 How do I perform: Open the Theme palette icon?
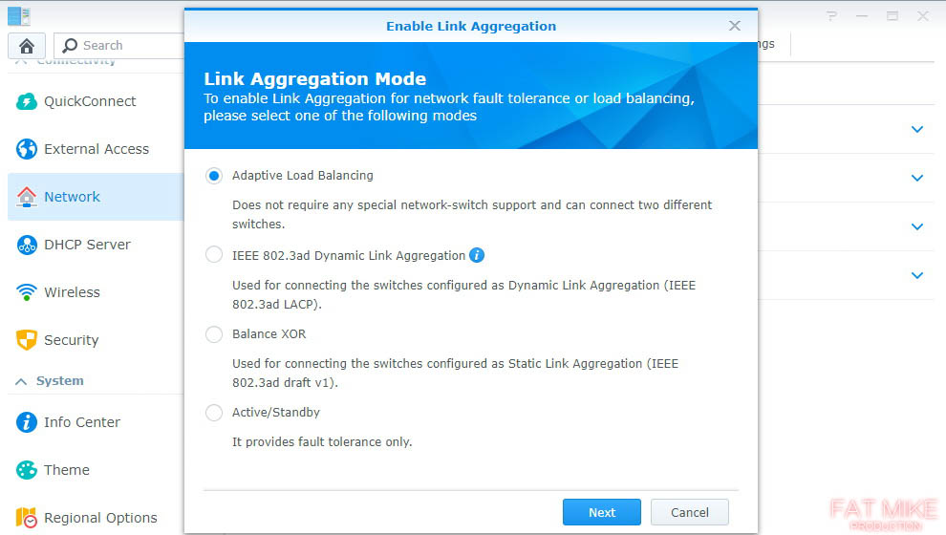pyautogui.click(x=27, y=470)
